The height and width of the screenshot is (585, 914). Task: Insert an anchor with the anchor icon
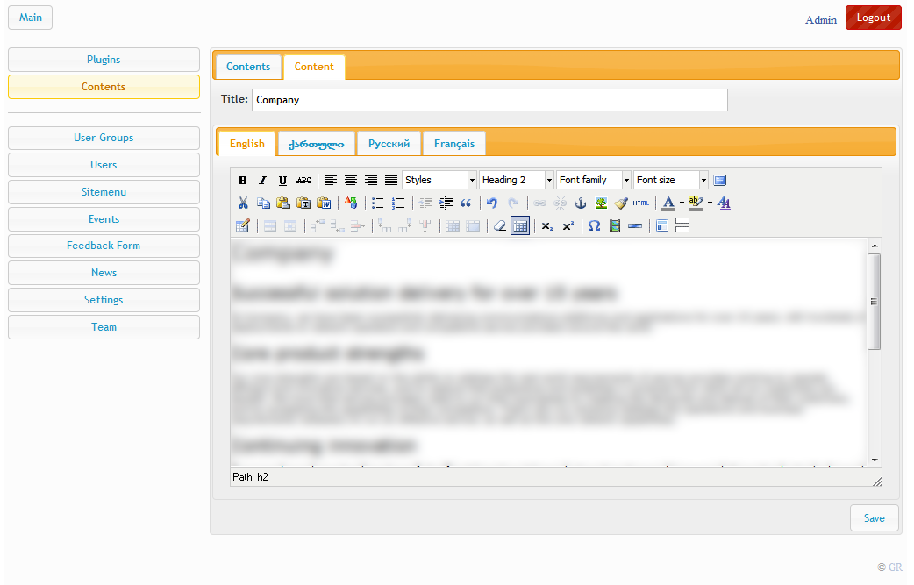[x=580, y=203]
